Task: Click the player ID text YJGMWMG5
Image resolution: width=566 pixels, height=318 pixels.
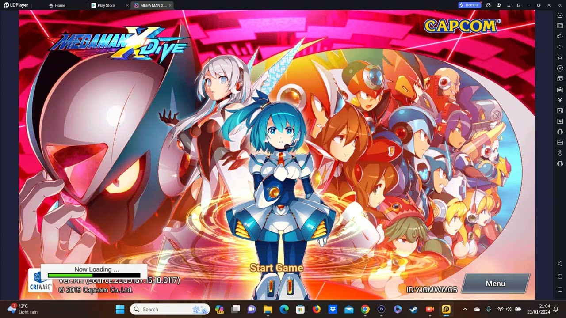Action: tap(432, 290)
